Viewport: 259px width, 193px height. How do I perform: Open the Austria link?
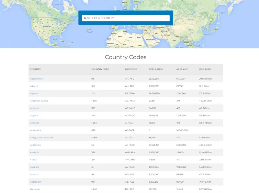[x=34, y=174]
